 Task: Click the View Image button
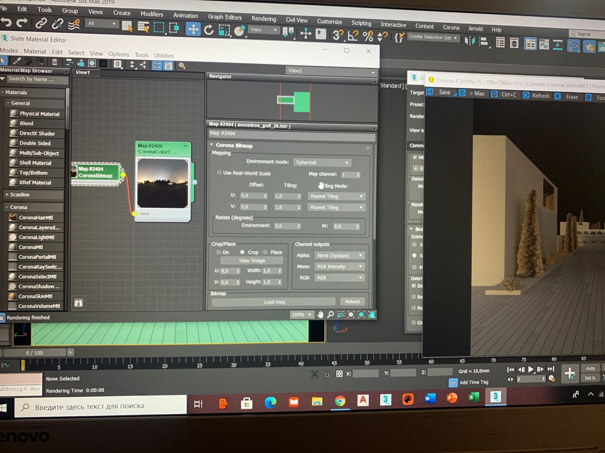tap(252, 260)
